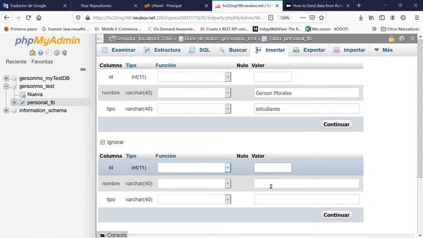
Task: Reload the current page
Action: click(28, 18)
